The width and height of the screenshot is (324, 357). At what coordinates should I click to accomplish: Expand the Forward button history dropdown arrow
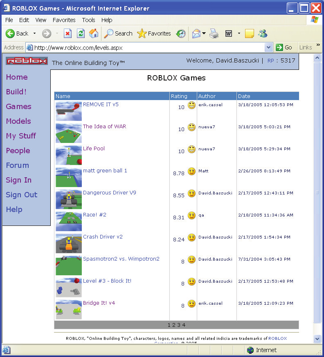57,33
